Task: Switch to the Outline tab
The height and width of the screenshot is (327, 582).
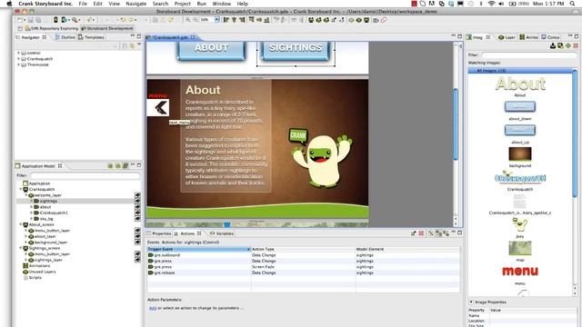Action: pyautogui.click(x=65, y=37)
